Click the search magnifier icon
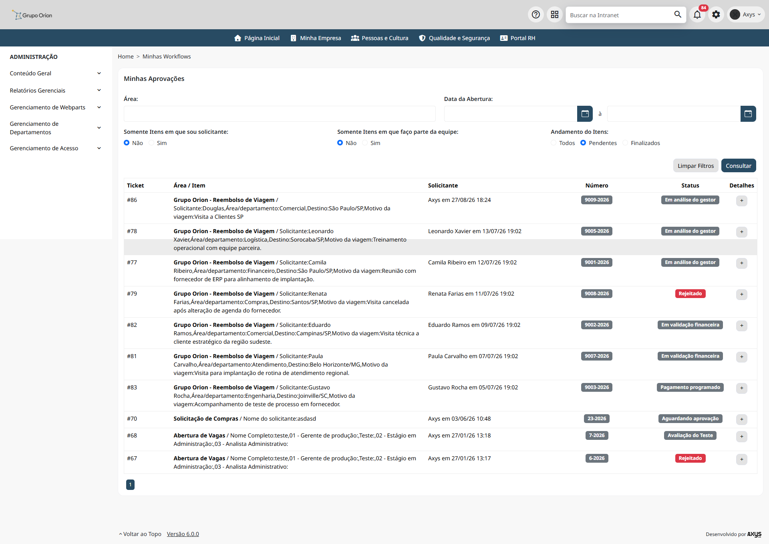 coord(678,14)
